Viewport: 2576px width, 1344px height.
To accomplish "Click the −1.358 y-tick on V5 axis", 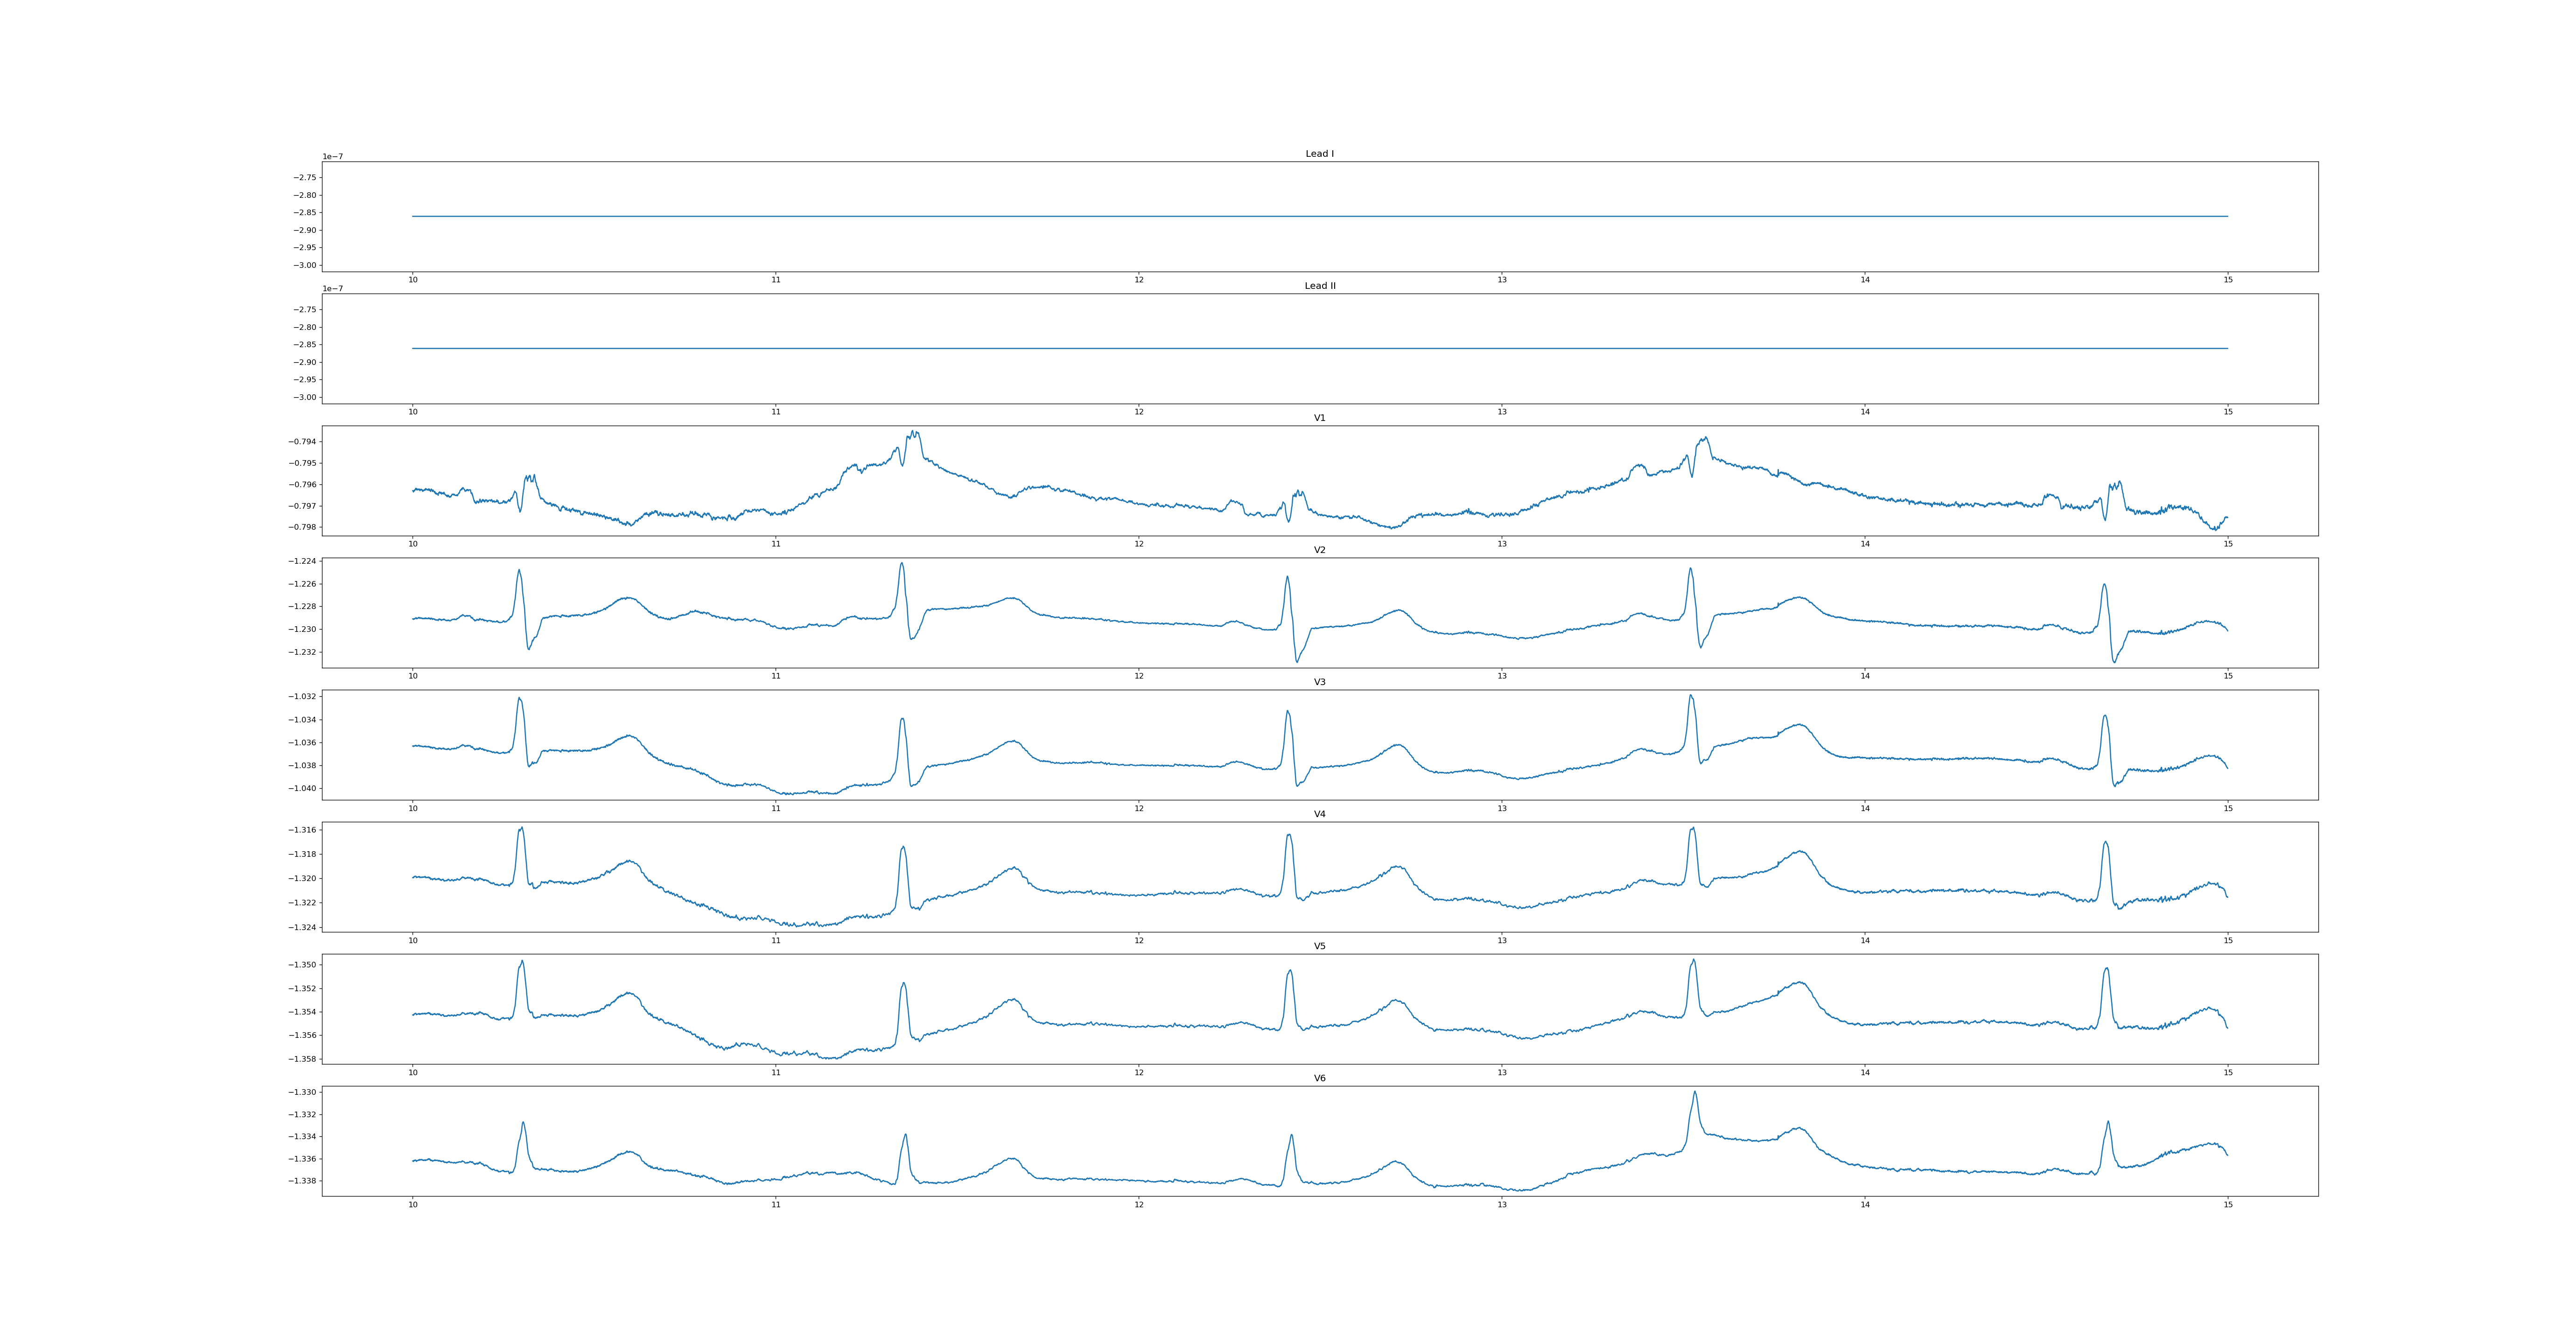I will [x=303, y=1059].
